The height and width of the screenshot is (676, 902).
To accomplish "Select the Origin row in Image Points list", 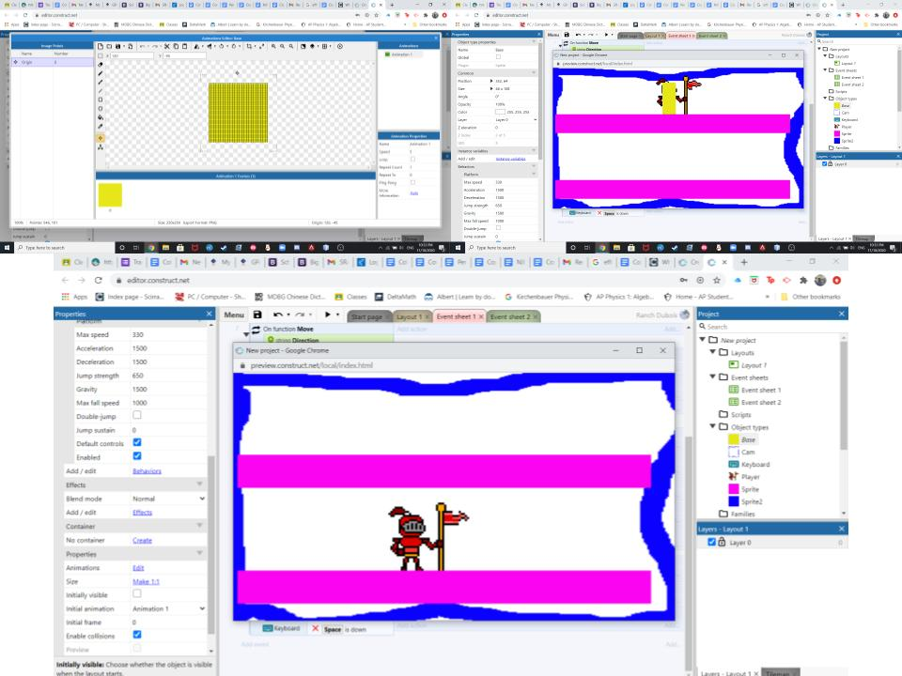I will point(52,62).
